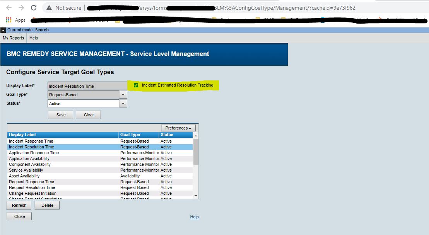Select the Asset Availability row
429x235 pixels.
coord(62,176)
